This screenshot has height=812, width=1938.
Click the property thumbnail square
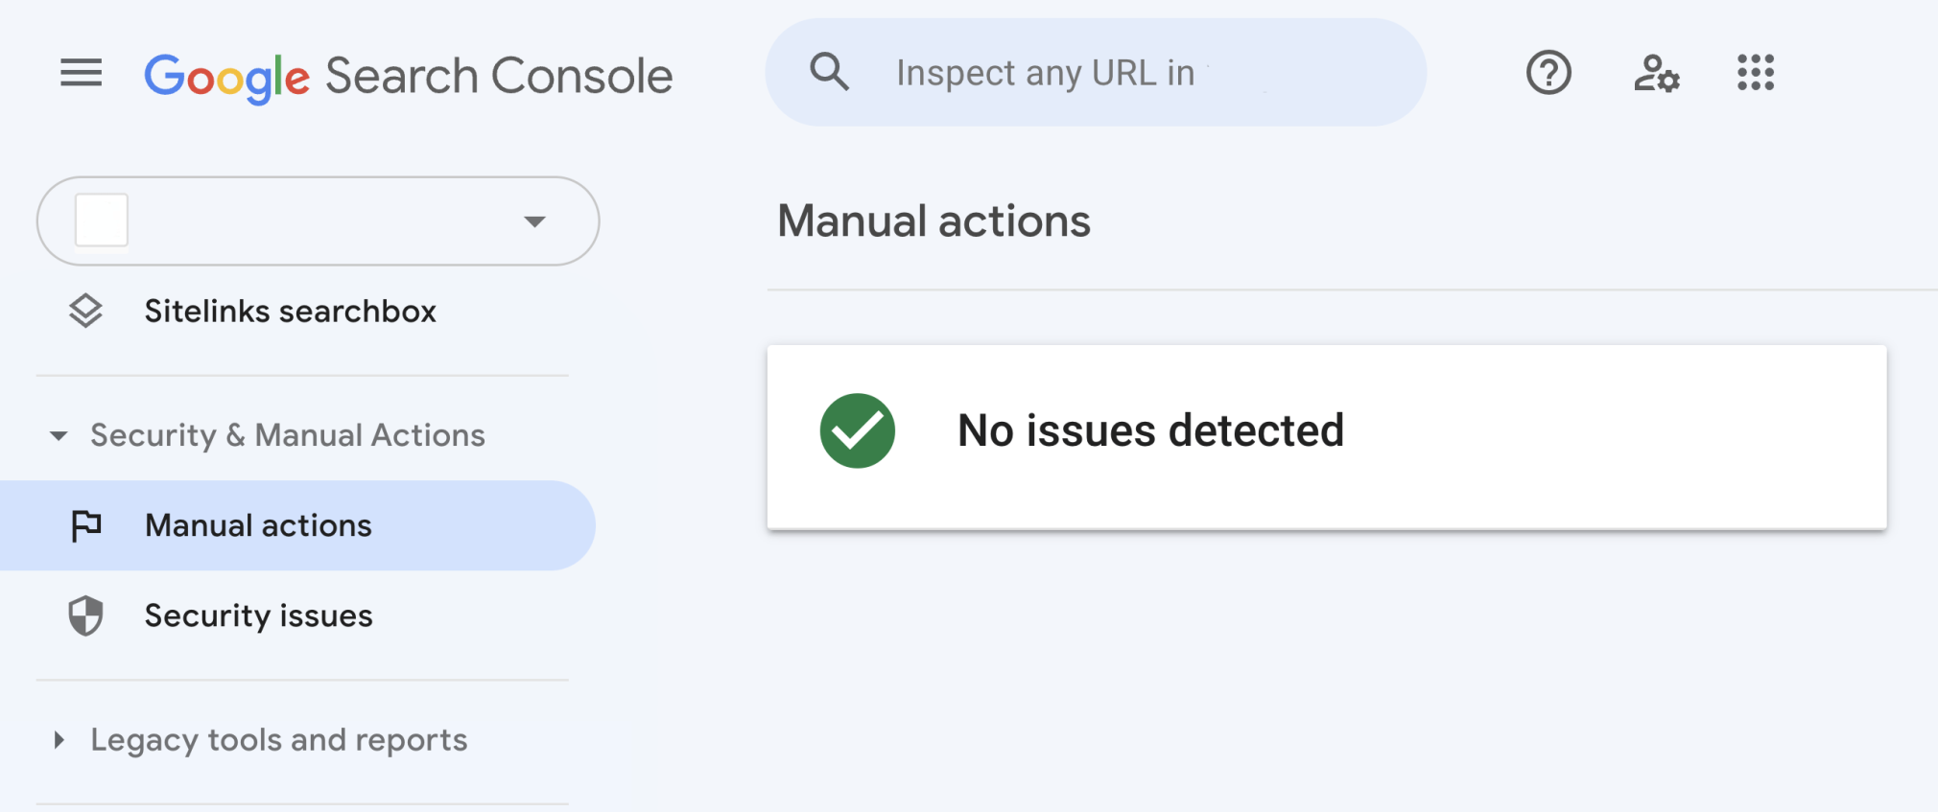point(100,220)
